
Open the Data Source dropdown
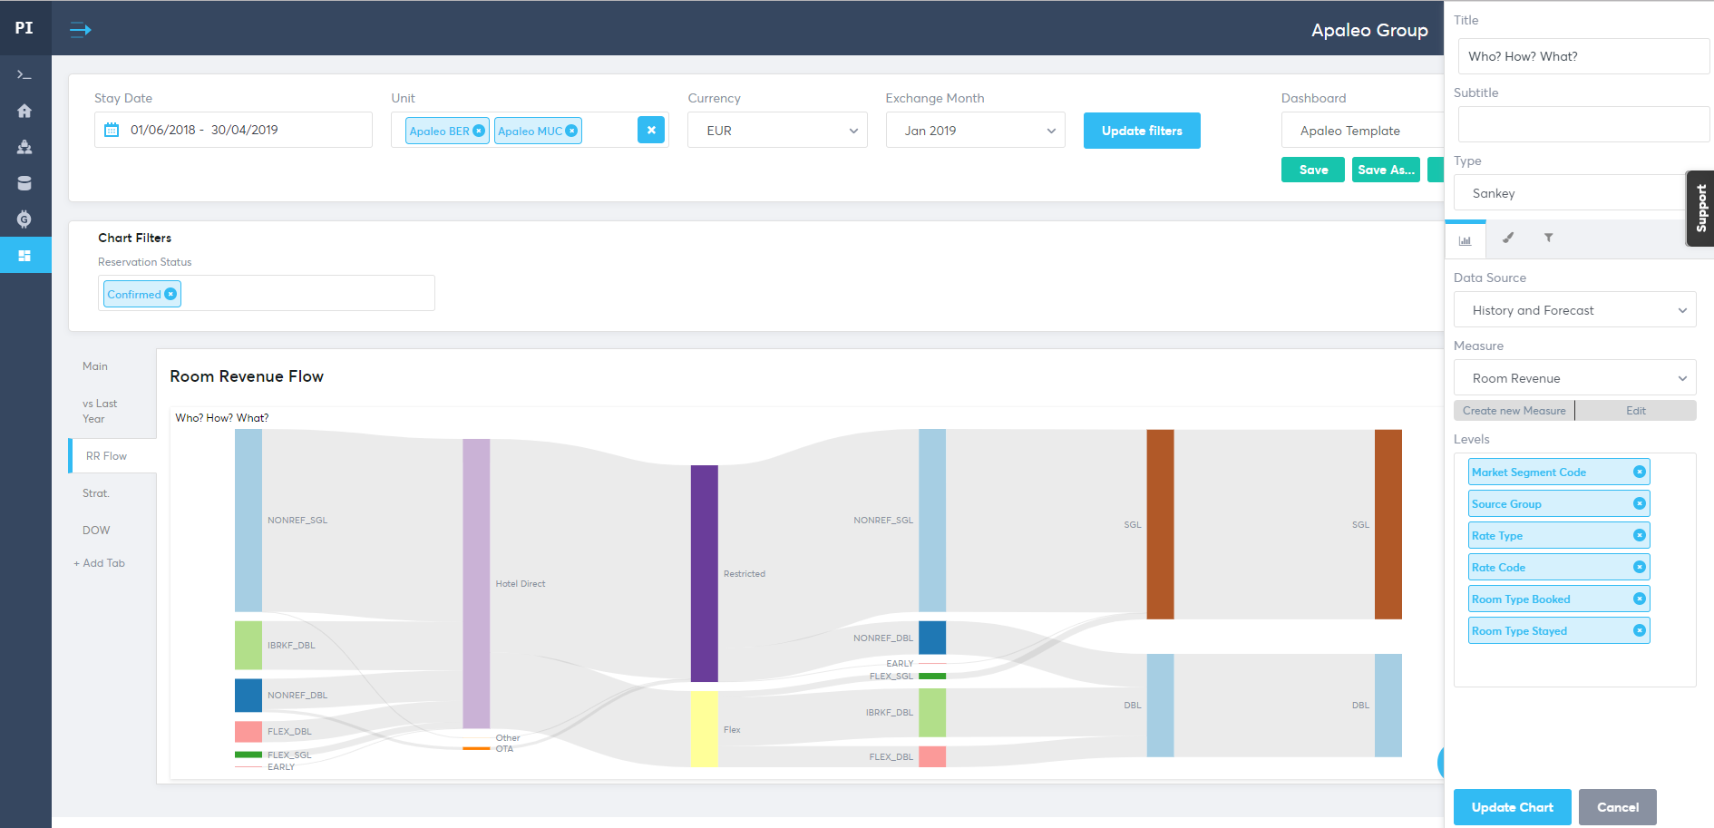click(x=1575, y=310)
